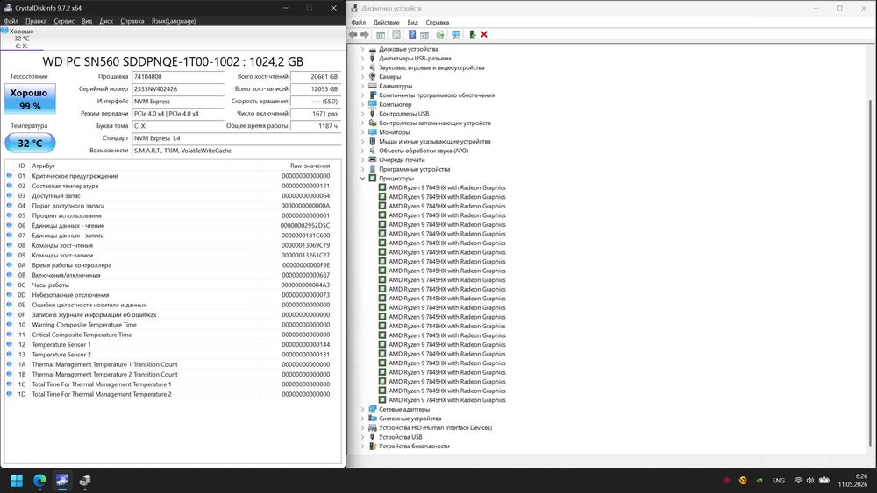Screen dimensions: 877x493
Task: Click the status dot for Часы работы row
Action: [x=9, y=285]
